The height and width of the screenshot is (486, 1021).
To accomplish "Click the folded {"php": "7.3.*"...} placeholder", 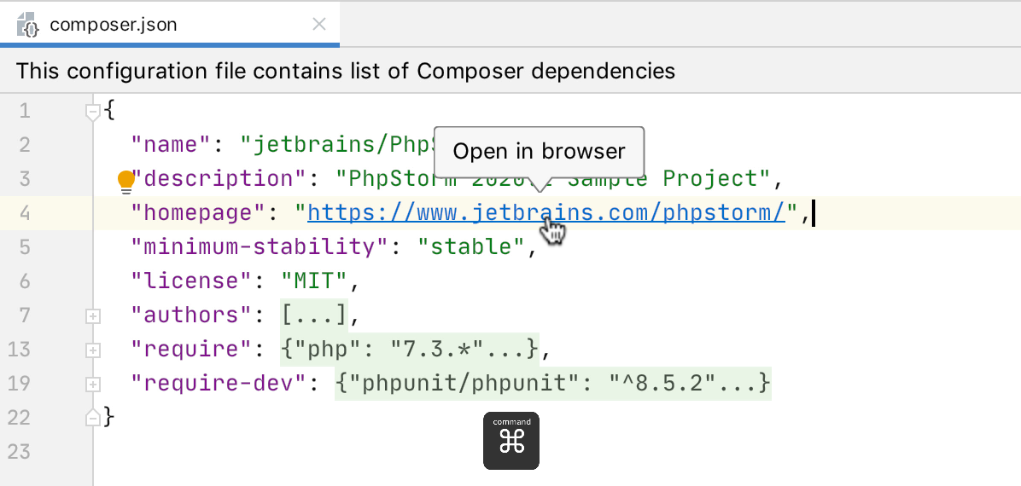I will click(x=411, y=350).
